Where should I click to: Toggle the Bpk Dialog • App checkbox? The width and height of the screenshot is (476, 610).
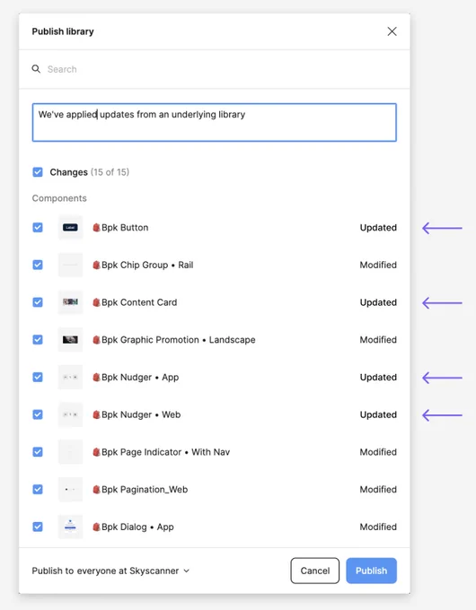click(38, 527)
